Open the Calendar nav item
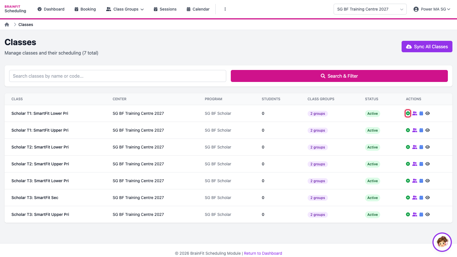 pos(198,9)
